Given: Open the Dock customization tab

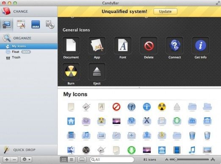Looking at the screenshot, I should click(36, 24).
